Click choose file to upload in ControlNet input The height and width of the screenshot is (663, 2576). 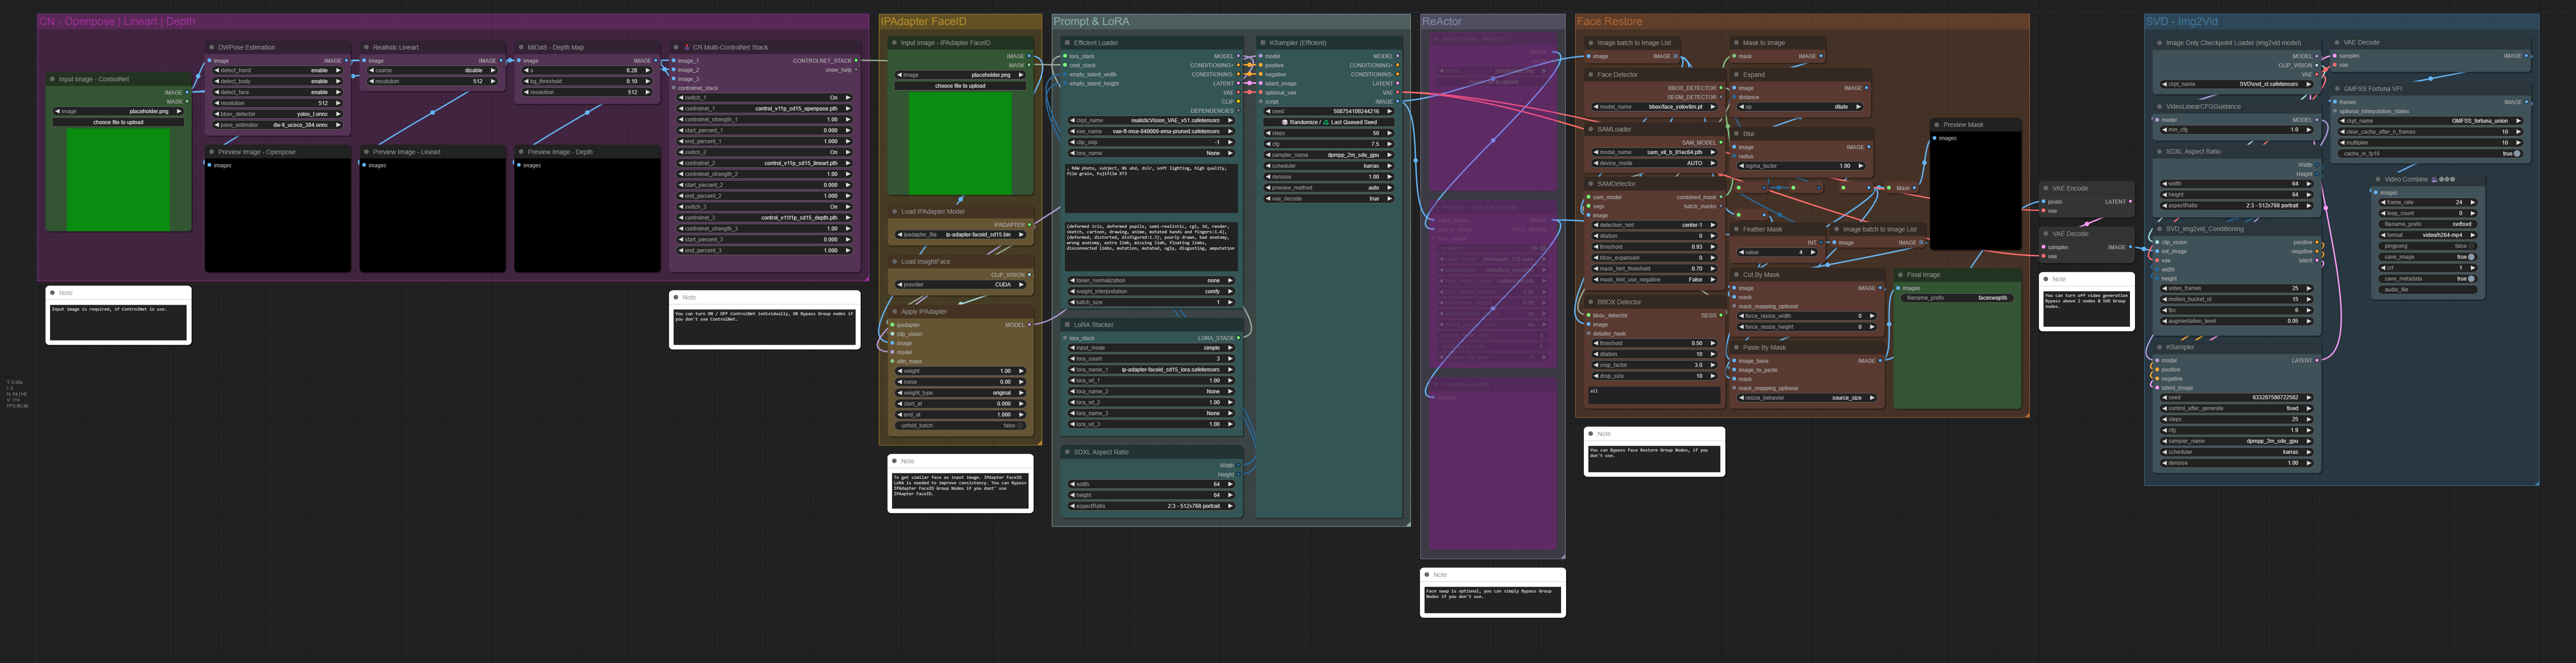118,122
